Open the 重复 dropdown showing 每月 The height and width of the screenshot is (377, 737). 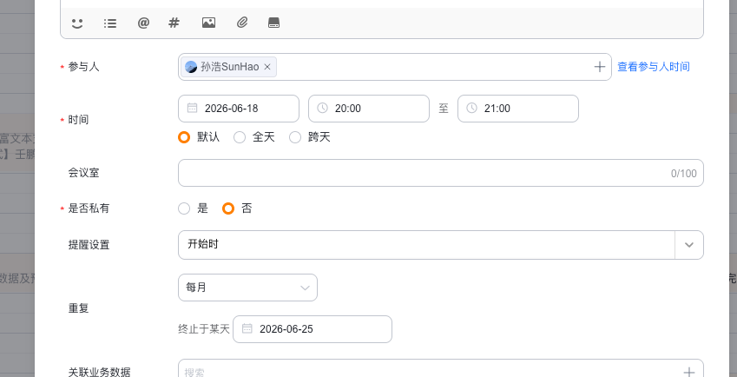coord(247,288)
